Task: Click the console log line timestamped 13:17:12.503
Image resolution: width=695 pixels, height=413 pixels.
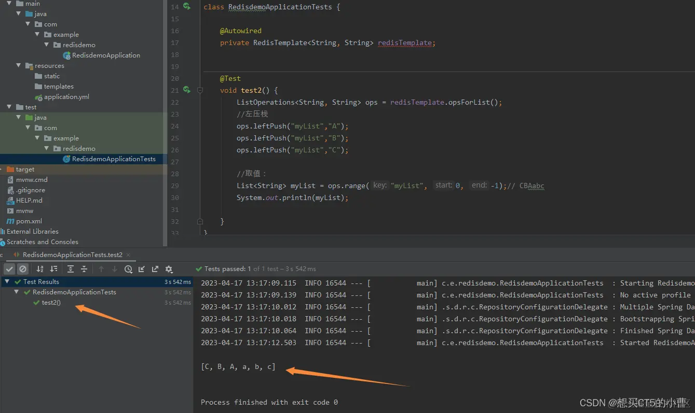Action: [447, 343]
